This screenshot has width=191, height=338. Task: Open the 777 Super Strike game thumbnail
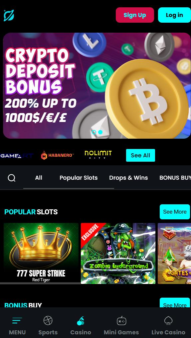point(41,253)
